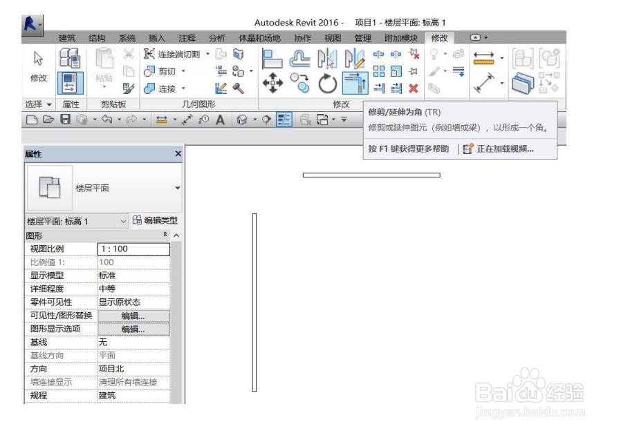Select the Array tool
619x433 pixels.
[x=378, y=71]
